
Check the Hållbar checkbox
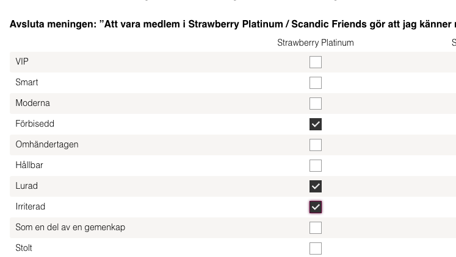point(316,166)
